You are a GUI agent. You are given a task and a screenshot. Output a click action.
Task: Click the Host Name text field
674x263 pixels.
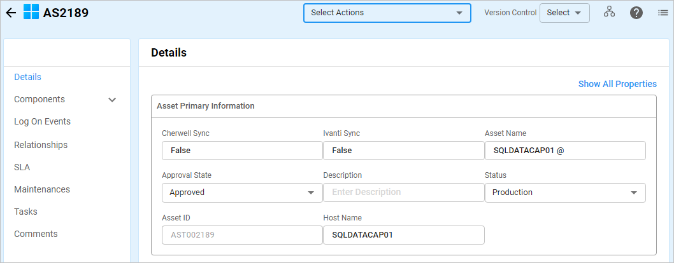pos(403,235)
